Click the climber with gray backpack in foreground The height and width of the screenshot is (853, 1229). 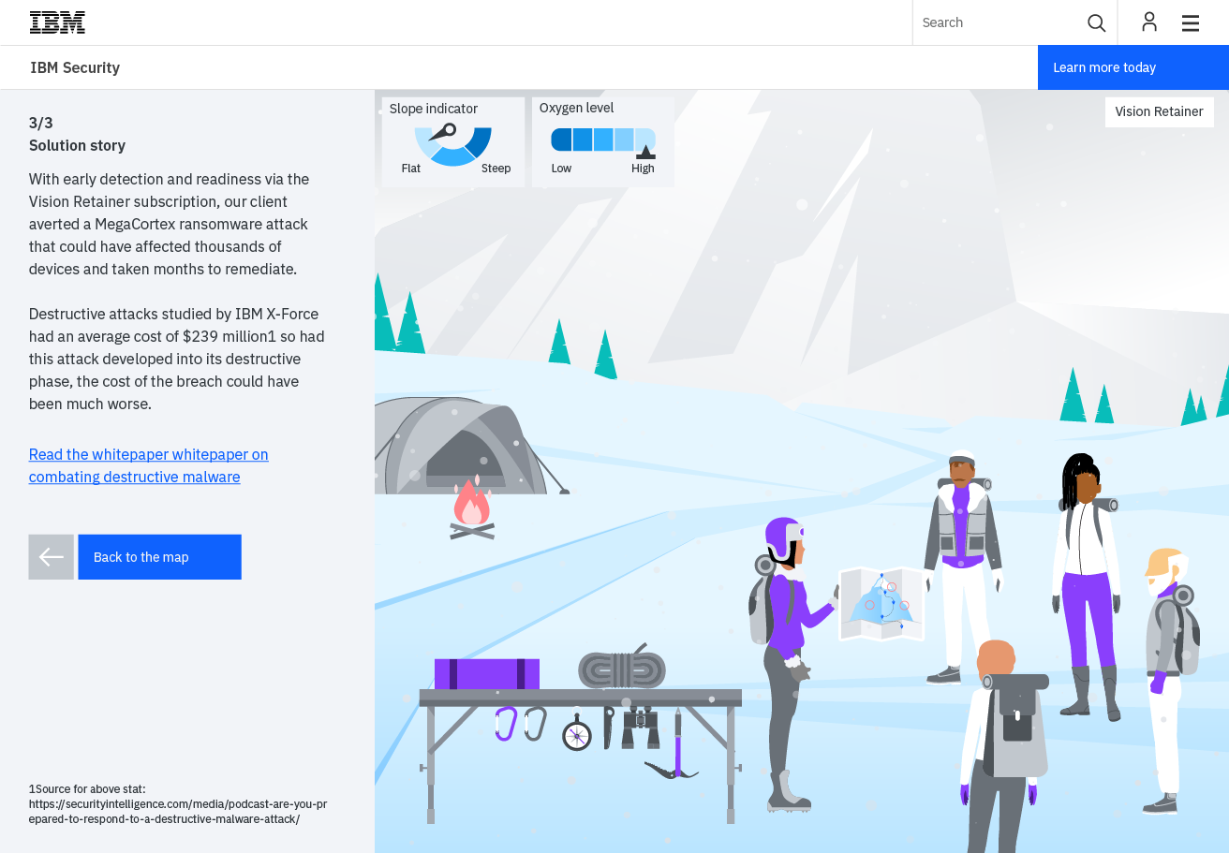[x=1004, y=746]
